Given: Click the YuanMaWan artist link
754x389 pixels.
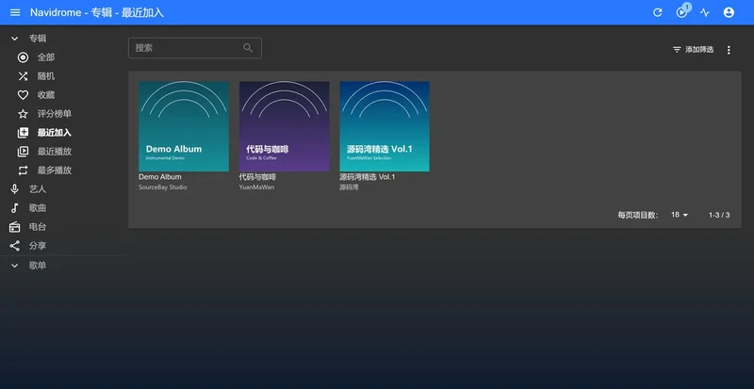Looking at the screenshot, I should 256,187.
